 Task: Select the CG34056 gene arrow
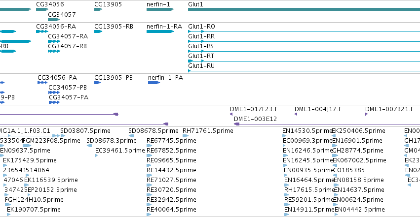click(42, 10)
